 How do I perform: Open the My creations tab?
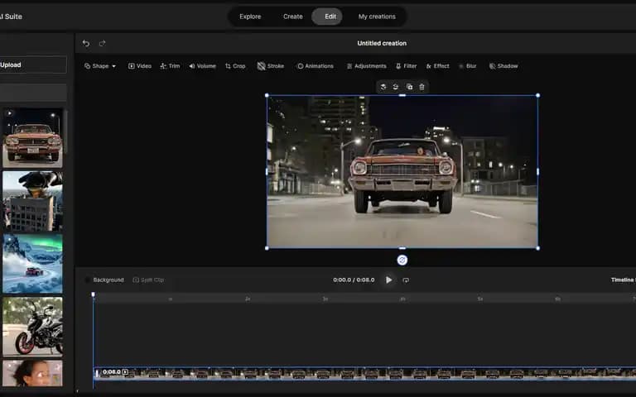click(x=377, y=17)
